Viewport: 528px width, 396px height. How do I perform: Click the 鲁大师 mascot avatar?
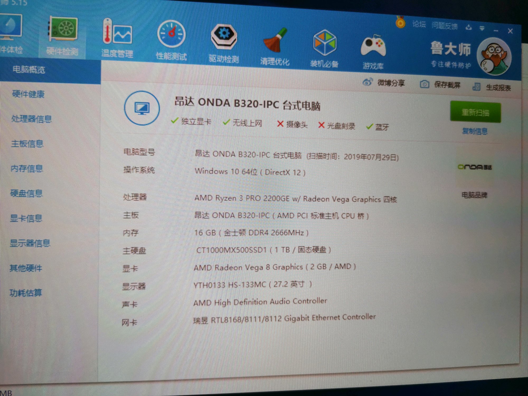coord(494,56)
